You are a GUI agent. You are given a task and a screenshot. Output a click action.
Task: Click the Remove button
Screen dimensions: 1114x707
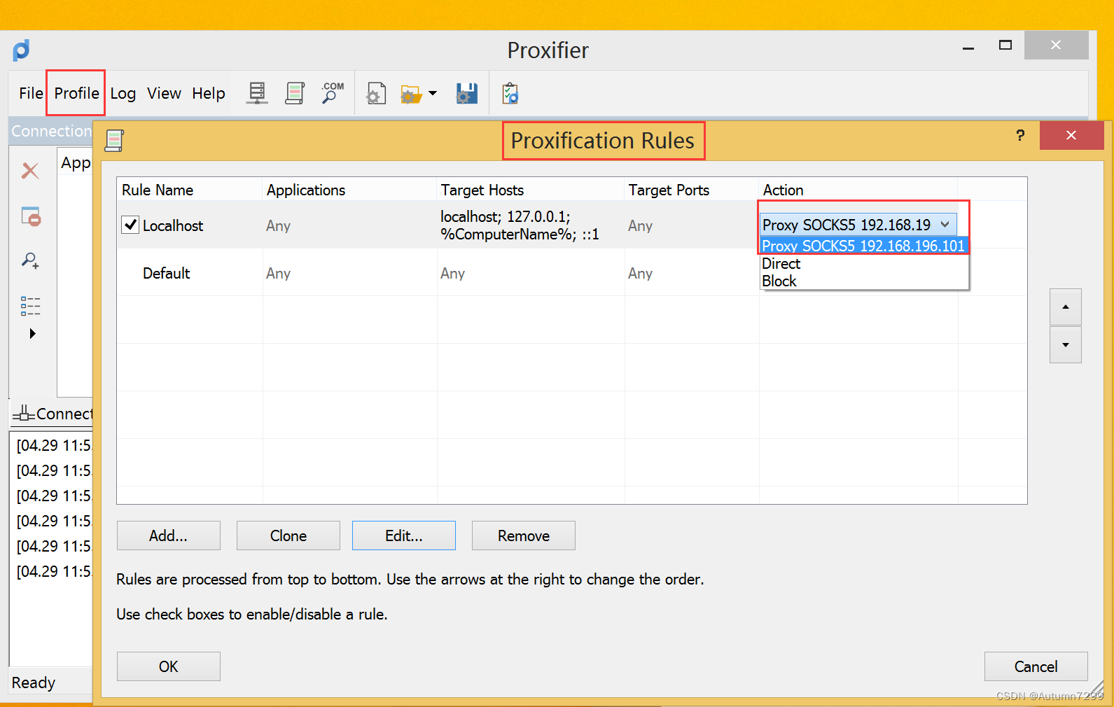click(x=524, y=535)
